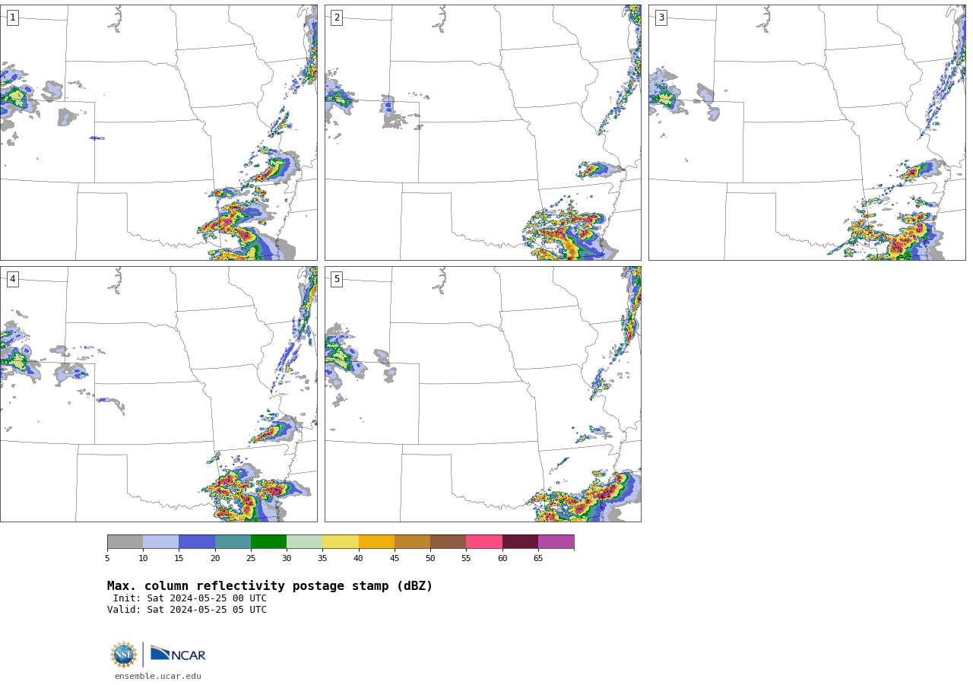Viewport: 973px width, 685px height.
Task: Open ensemble member 1 reflectivity map
Action: pos(158,132)
